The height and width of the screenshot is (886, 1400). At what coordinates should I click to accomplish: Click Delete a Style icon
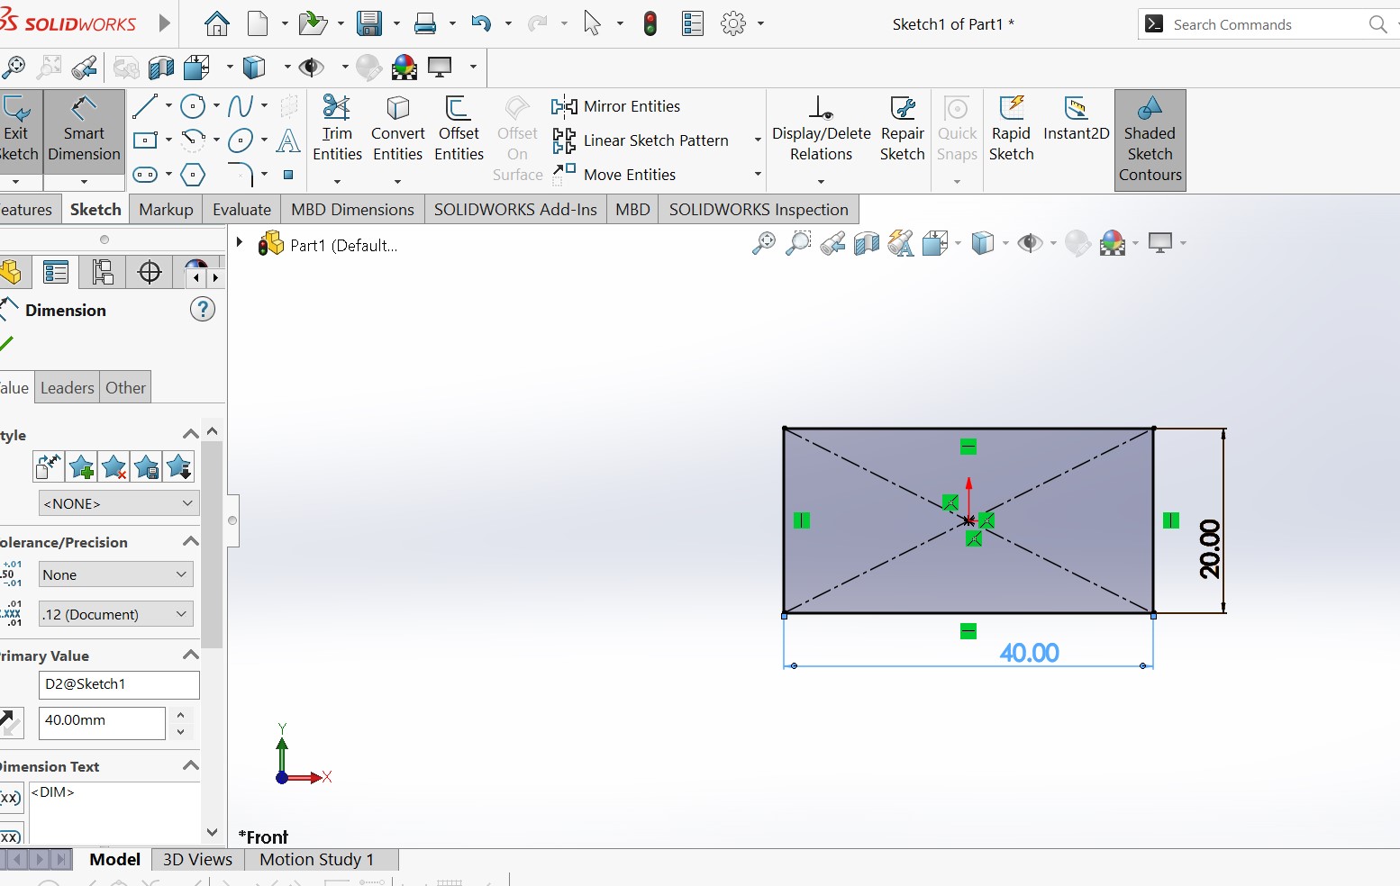(114, 466)
